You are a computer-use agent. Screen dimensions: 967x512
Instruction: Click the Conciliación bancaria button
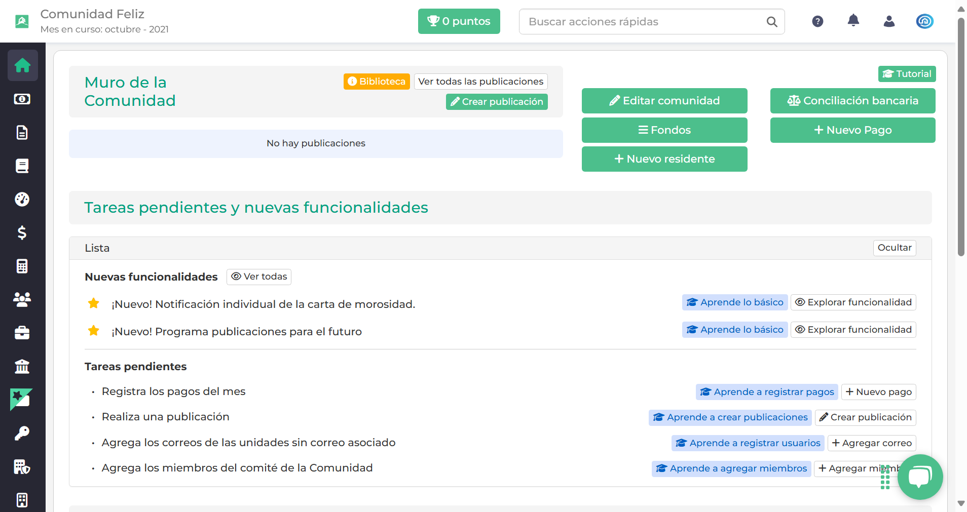point(852,101)
